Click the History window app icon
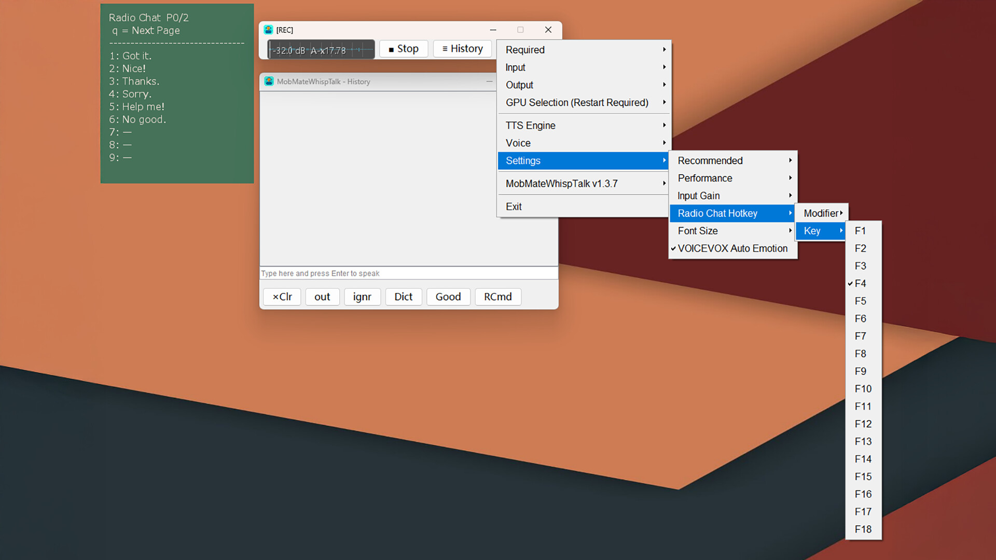 point(269,81)
